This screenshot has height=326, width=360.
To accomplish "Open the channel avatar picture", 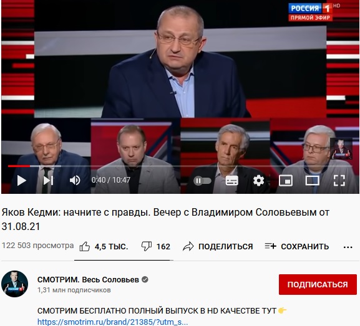I will tap(15, 284).
